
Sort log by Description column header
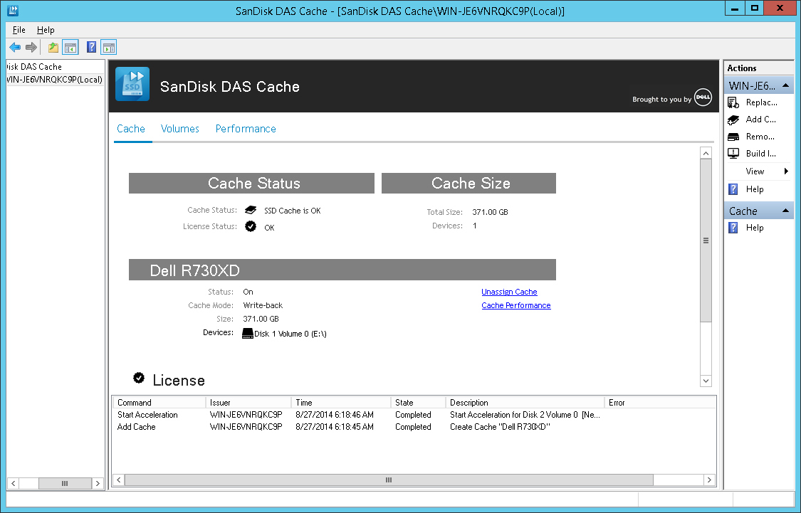point(525,403)
